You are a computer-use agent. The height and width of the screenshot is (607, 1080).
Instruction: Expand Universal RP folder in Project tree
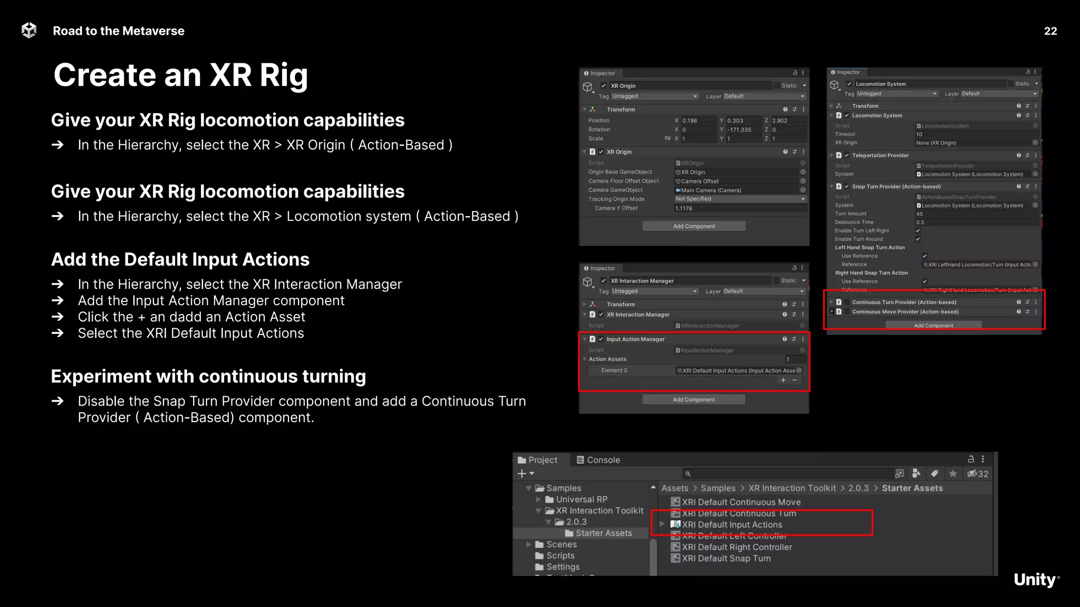coord(538,500)
